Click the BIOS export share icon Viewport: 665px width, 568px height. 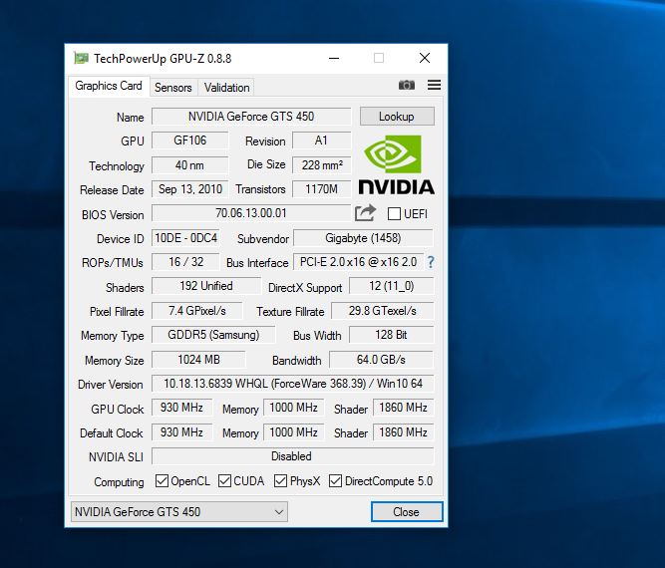365,213
